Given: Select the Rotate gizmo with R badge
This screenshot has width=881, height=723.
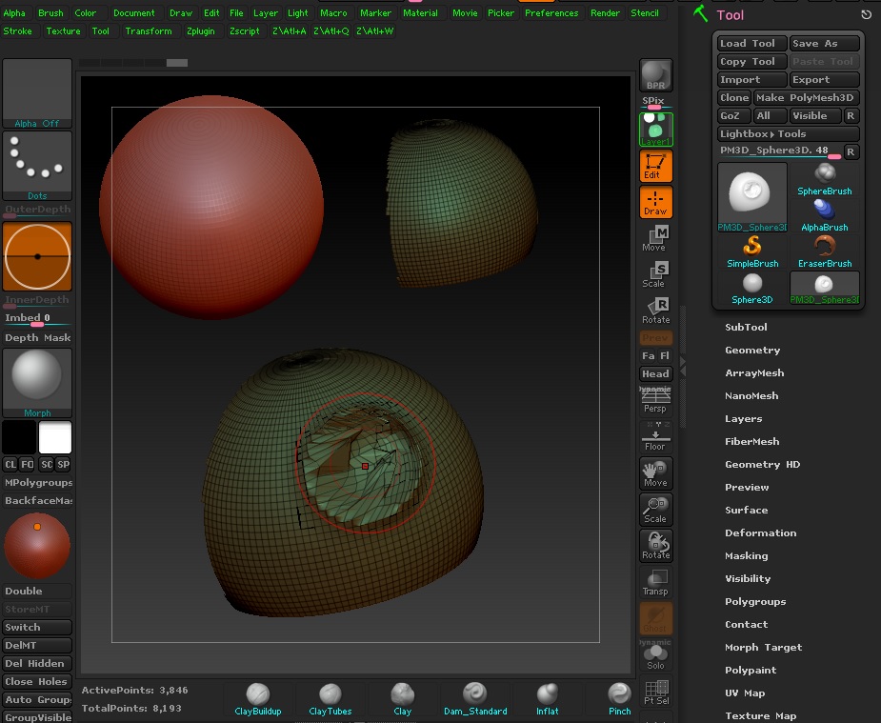Looking at the screenshot, I should (655, 311).
